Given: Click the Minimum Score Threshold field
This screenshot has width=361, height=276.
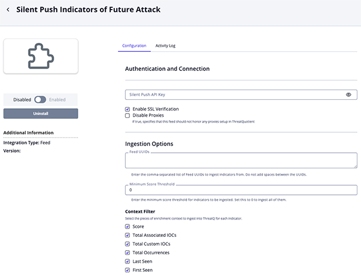Looking at the screenshot, I should (241, 190).
